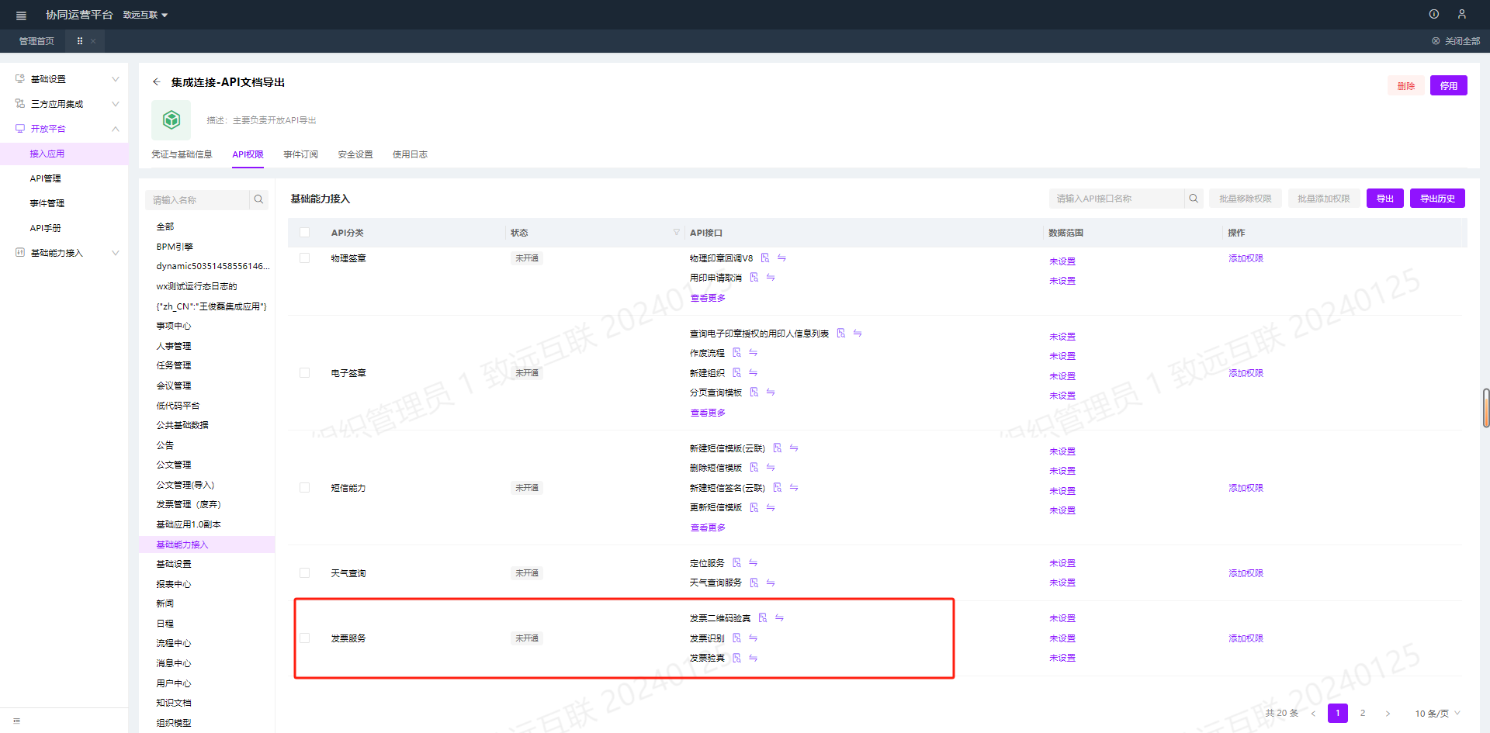1490x733 pixels.
Task: Click the back arrow beside 集成连接-API文档导出
Action: pyautogui.click(x=157, y=82)
